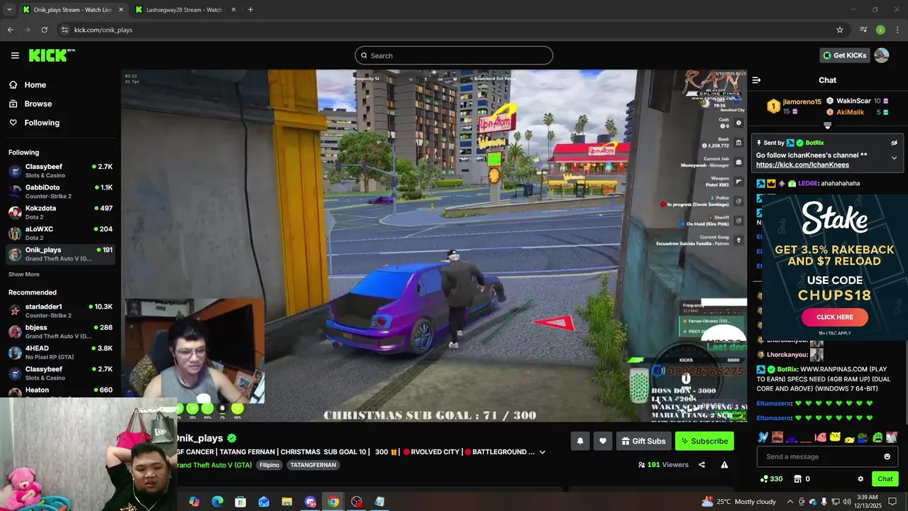Click the address bar URL kick.com/onik_plays
This screenshot has height=511, width=908.
[104, 30]
